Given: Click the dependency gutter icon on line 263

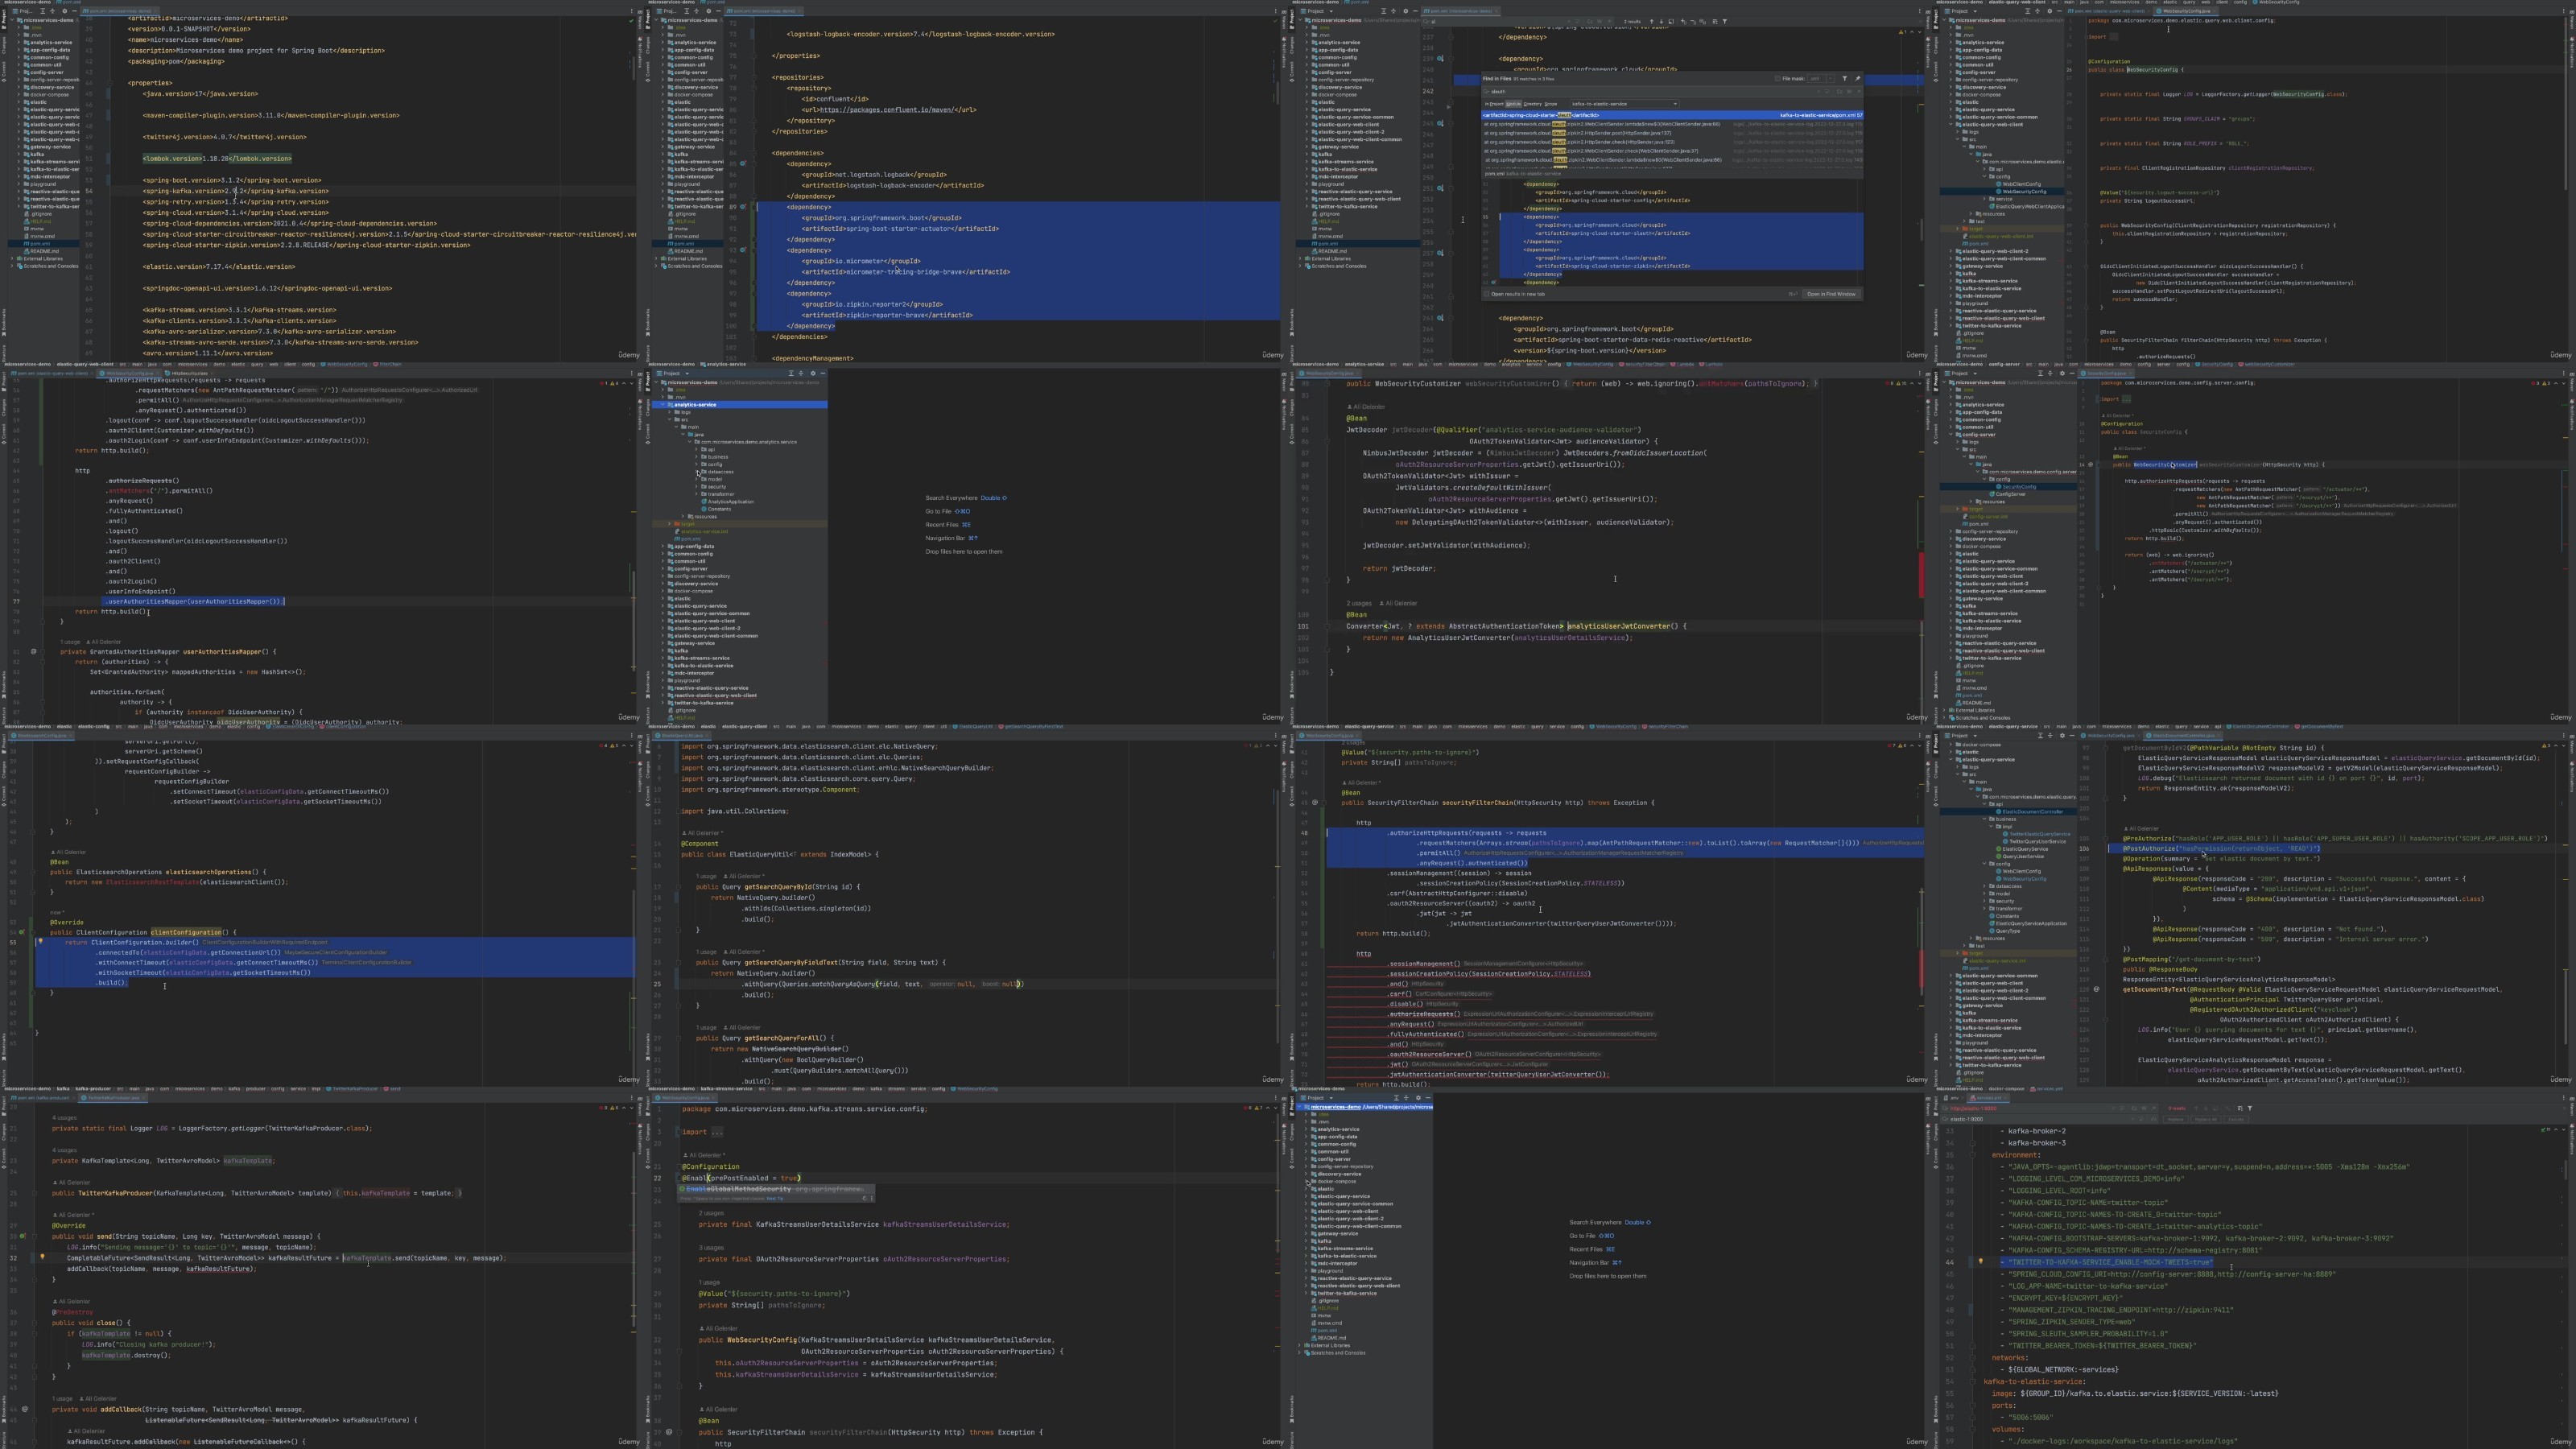Looking at the screenshot, I should point(1440,318).
